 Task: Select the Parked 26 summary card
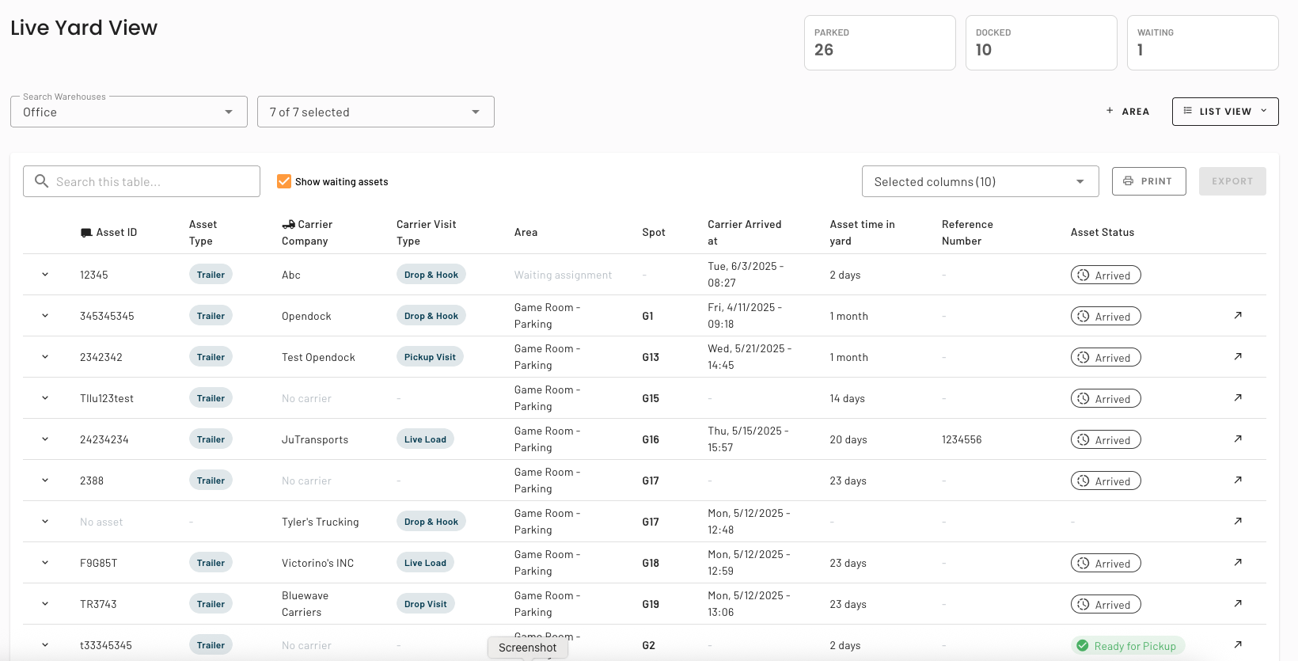[x=880, y=43]
